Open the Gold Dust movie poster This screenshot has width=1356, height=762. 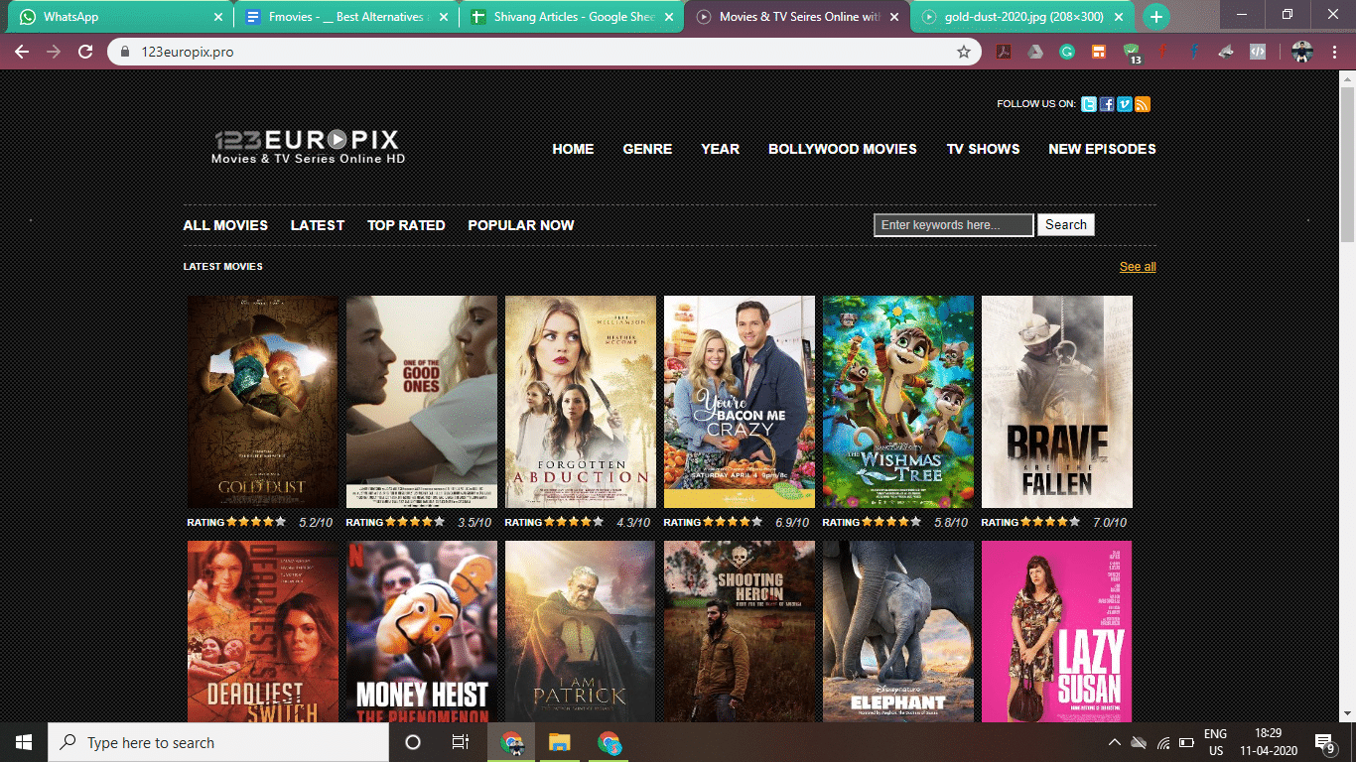(x=263, y=402)
